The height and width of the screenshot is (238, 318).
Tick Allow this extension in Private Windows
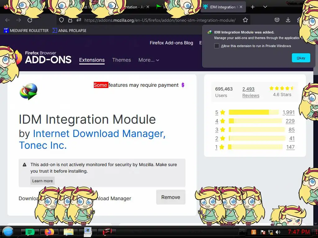coord(216,46)
